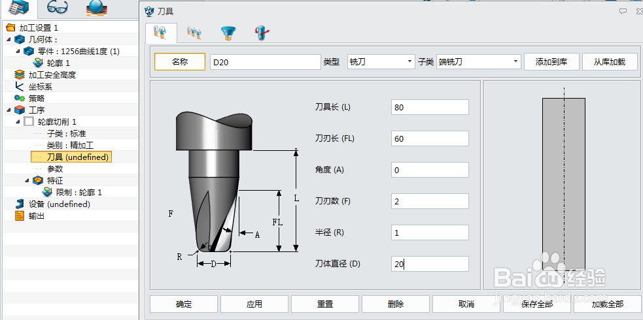Click 添加到库 button
The image size is (643, 320).
click(551, 62)
